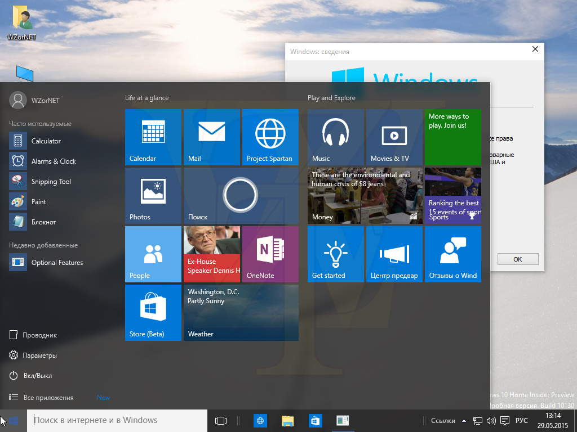577x432 pixels.
Task: Open the Ex-House Speaker news tile
Action: coord(212,254)
